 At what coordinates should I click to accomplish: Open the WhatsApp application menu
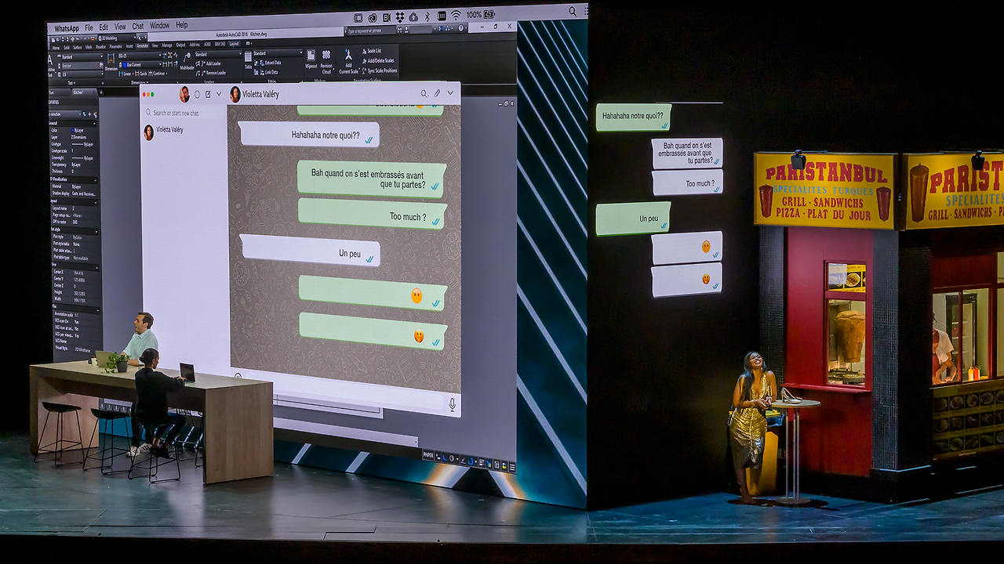pyautogui.click(x=67, y=28)
